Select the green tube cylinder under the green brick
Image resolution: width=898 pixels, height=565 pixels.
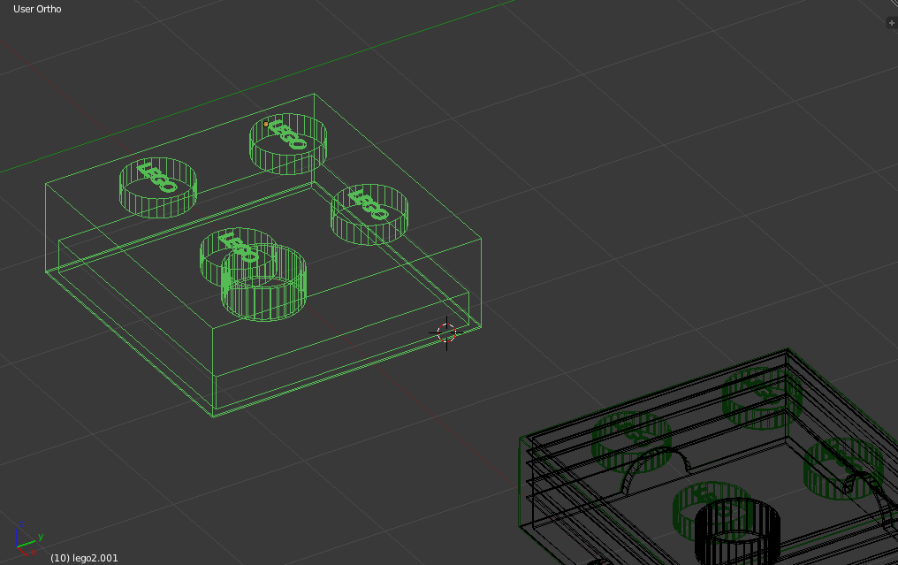click(x=264, y=283)
